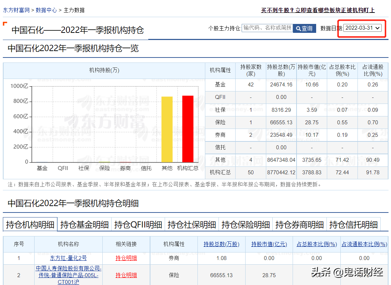Switch to the 持仓社保明细 tab
Image resolution: width=391 pixels, height=285 pixels.
coord(192,225)
